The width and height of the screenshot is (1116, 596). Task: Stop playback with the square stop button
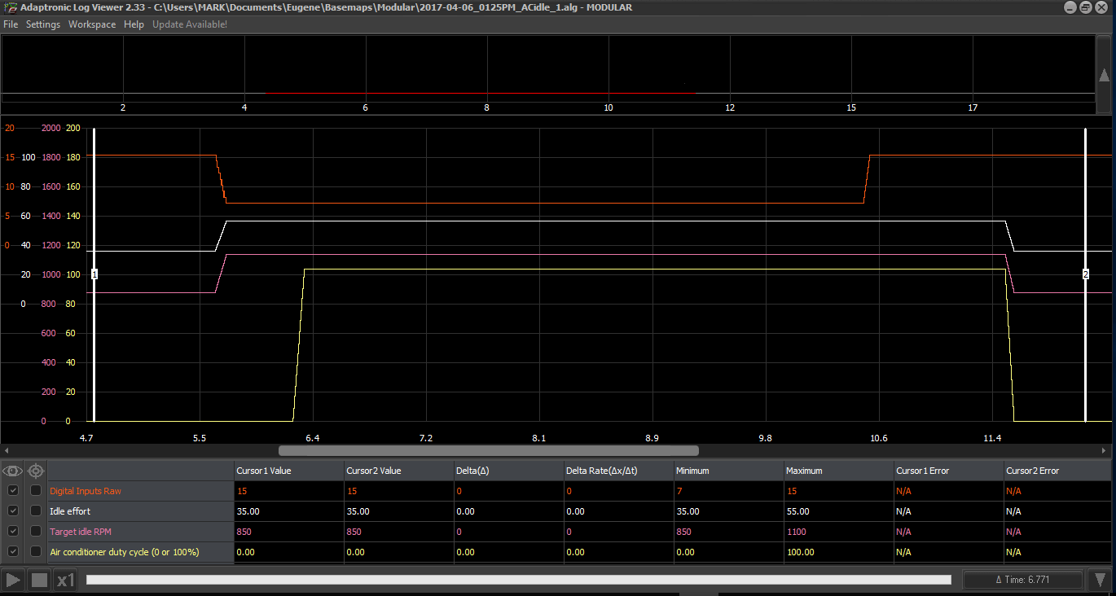tap(39, 581)
